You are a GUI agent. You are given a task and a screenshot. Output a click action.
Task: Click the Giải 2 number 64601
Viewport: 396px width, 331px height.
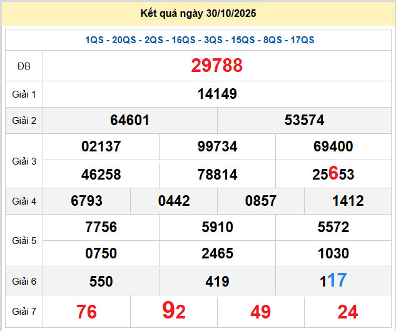click(129, 120)
